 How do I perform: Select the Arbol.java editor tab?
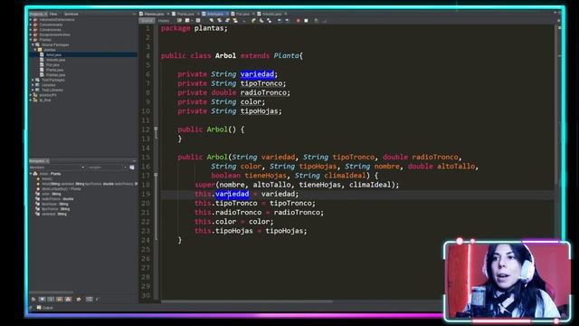coord(215,14)
